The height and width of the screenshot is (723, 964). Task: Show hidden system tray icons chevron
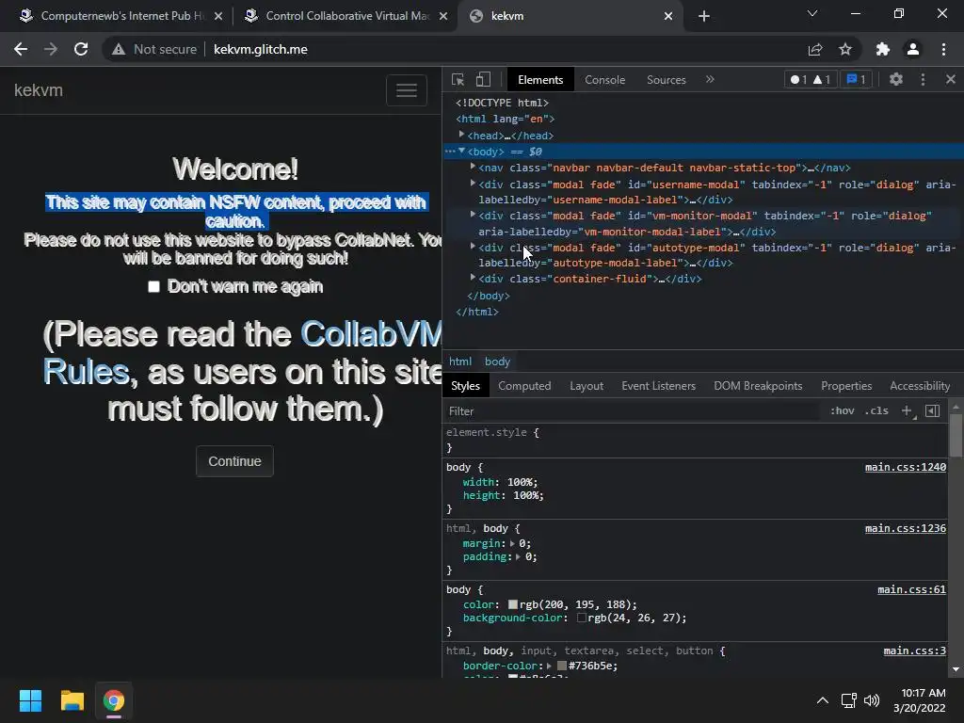click(823, 700)
